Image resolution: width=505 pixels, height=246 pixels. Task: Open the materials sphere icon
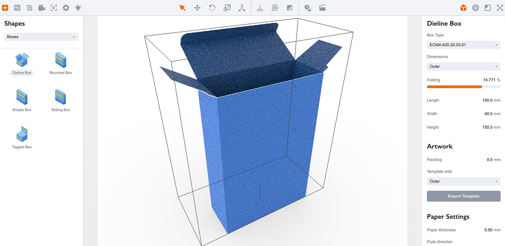(475, 7)
